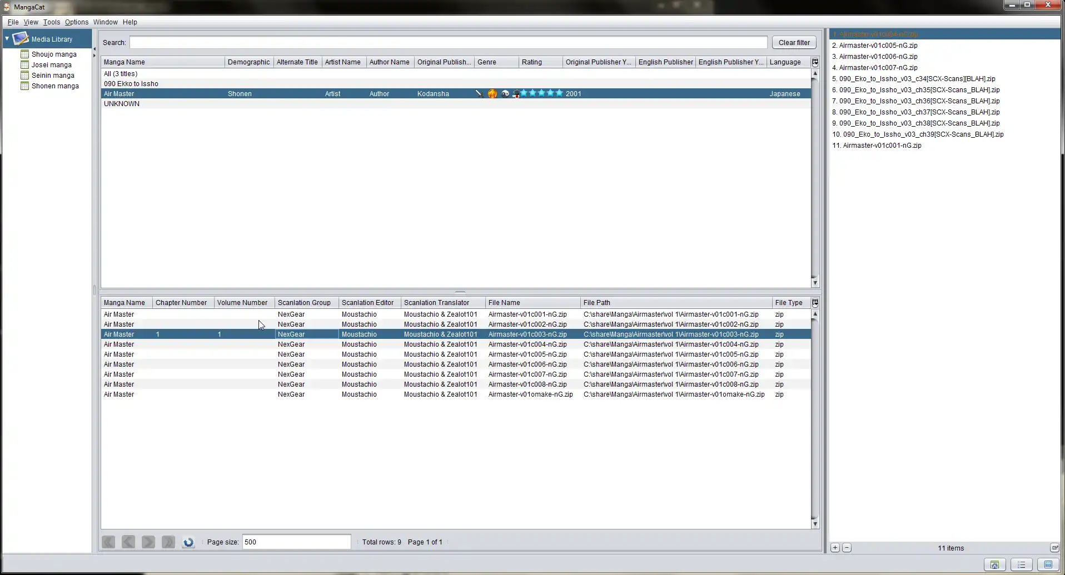Sort by Rating column header
This screenshot has width=1065, height=575.
pyautogui.click(x=540, y=62)
